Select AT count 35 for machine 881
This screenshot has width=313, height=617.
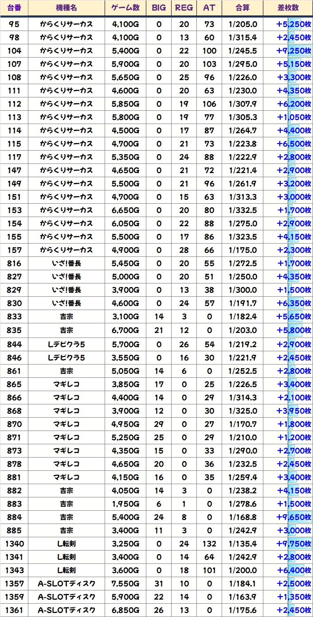point(209,477)
